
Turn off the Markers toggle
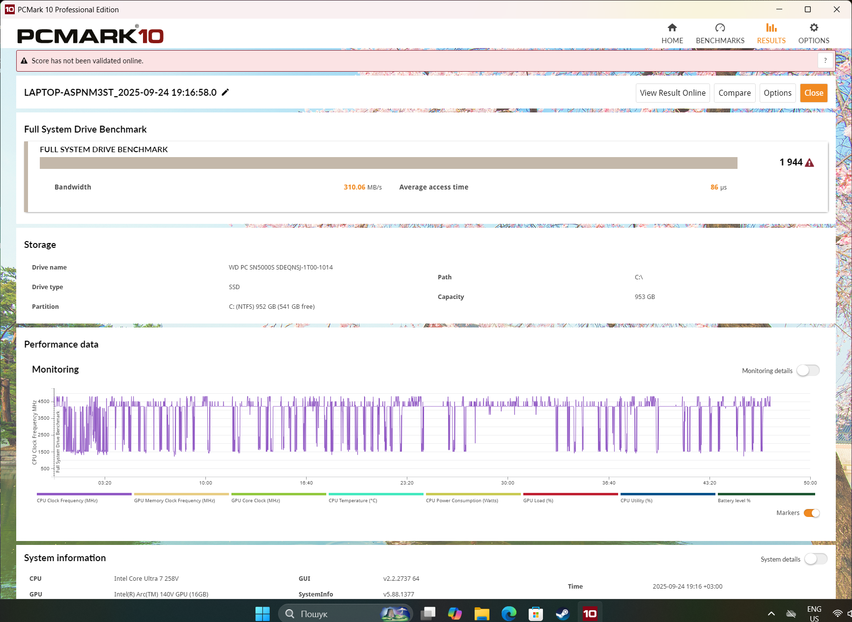pyautogui.click(x=812, y=513)
